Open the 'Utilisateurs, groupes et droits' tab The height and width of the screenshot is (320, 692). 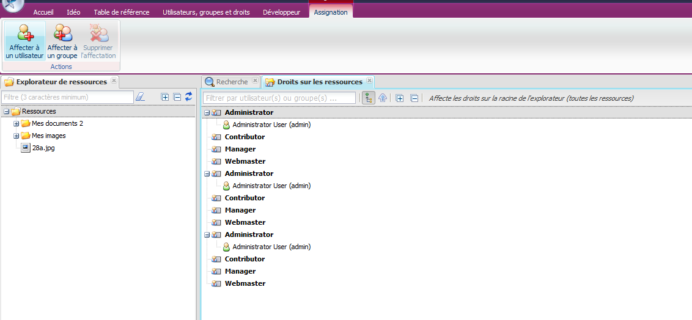(206, 12)
